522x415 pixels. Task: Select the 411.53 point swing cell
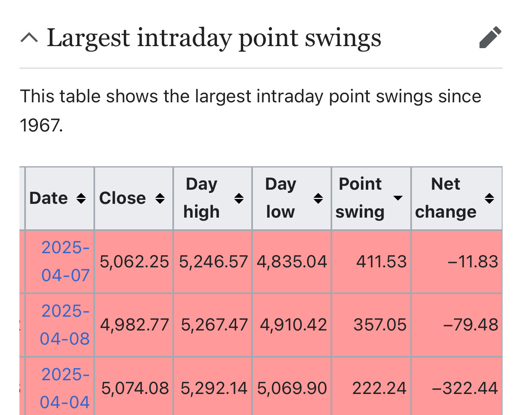381,262
